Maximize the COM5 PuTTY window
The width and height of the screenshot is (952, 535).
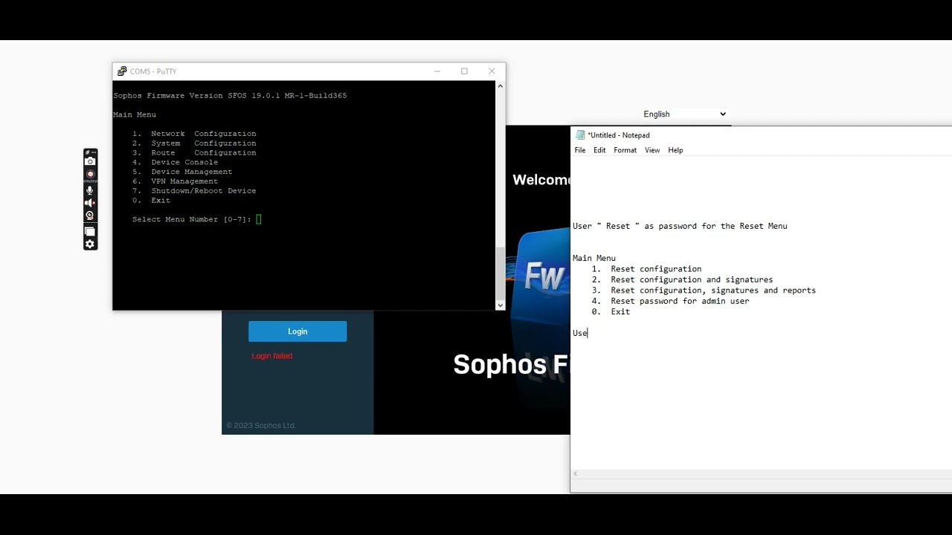pyautogui.click(x=464, y=71)
